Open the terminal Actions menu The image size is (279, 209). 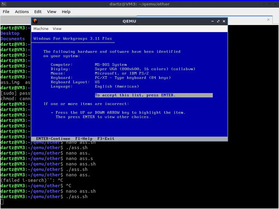pyautogui.click(x=22, y=12)
